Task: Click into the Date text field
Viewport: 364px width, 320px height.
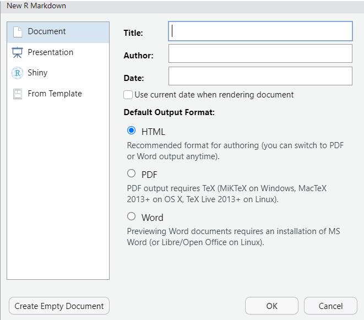Action: [260, 76]
